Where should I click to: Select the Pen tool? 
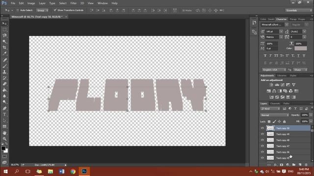point(4,109)
